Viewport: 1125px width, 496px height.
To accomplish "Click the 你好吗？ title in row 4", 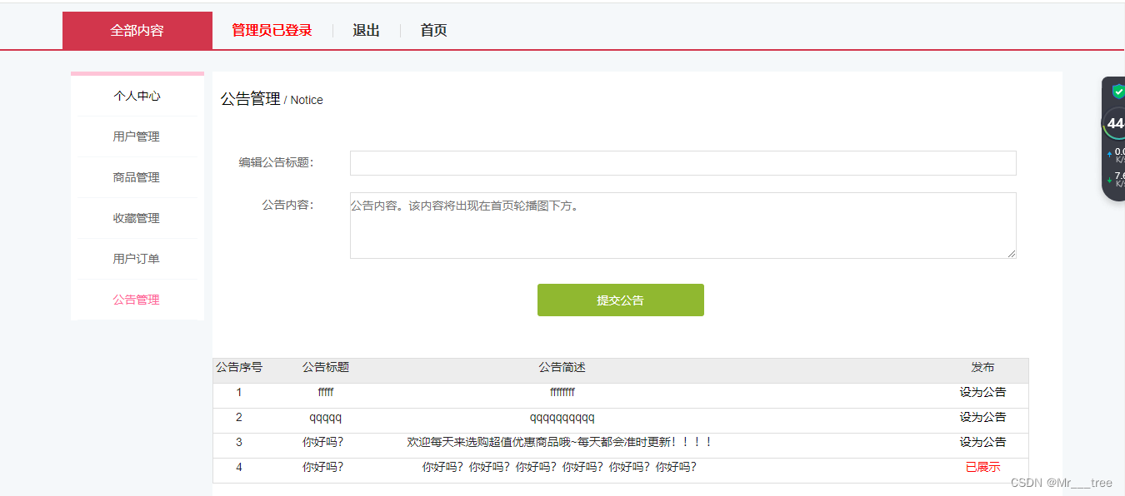I will pyautogui.click(x=323, y=467).
